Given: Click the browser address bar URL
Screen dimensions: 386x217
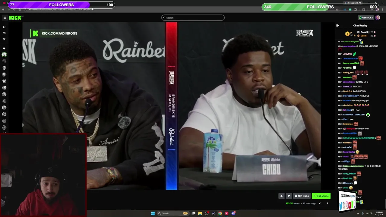Looking at the screenshot, I should coord(61,9).
